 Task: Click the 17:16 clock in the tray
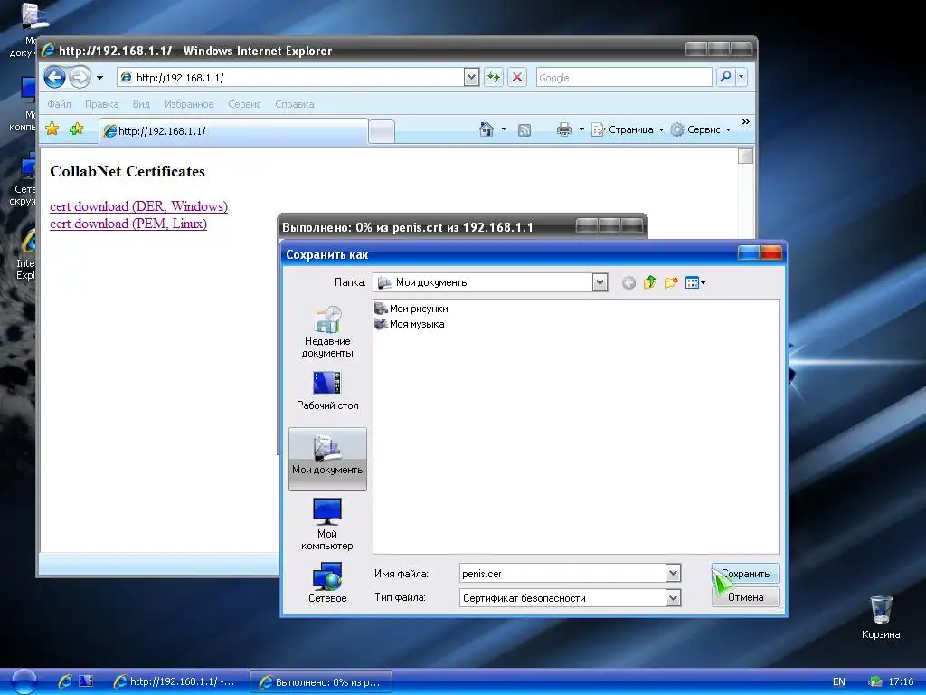coord(901,681)
